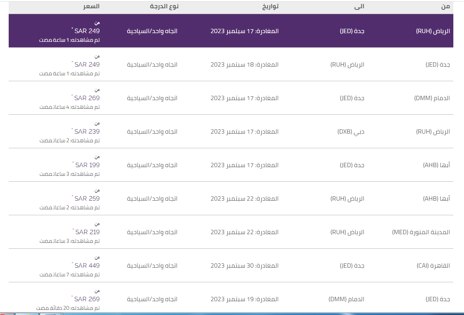
Task: Click date "22 سبتمبر 2023" in SAR 259 row
Action: coord(232,199)
